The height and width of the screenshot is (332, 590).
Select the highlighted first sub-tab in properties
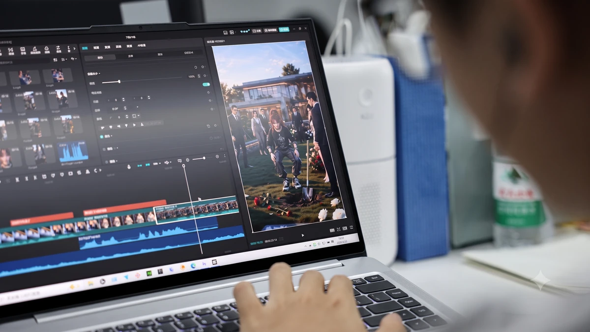[100, 57]
